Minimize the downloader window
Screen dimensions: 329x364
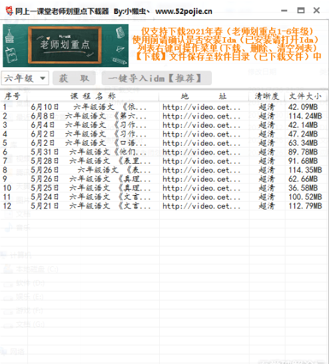pyautogui.click(x=284, y=11)
